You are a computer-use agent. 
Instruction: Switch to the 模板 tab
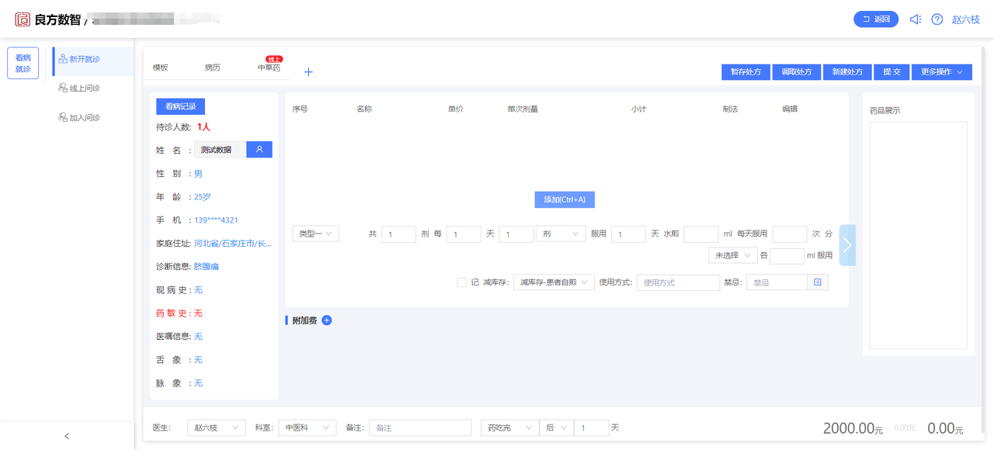point(160,67)
